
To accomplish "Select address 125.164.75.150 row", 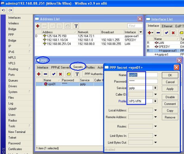I will tap(89, 36).
